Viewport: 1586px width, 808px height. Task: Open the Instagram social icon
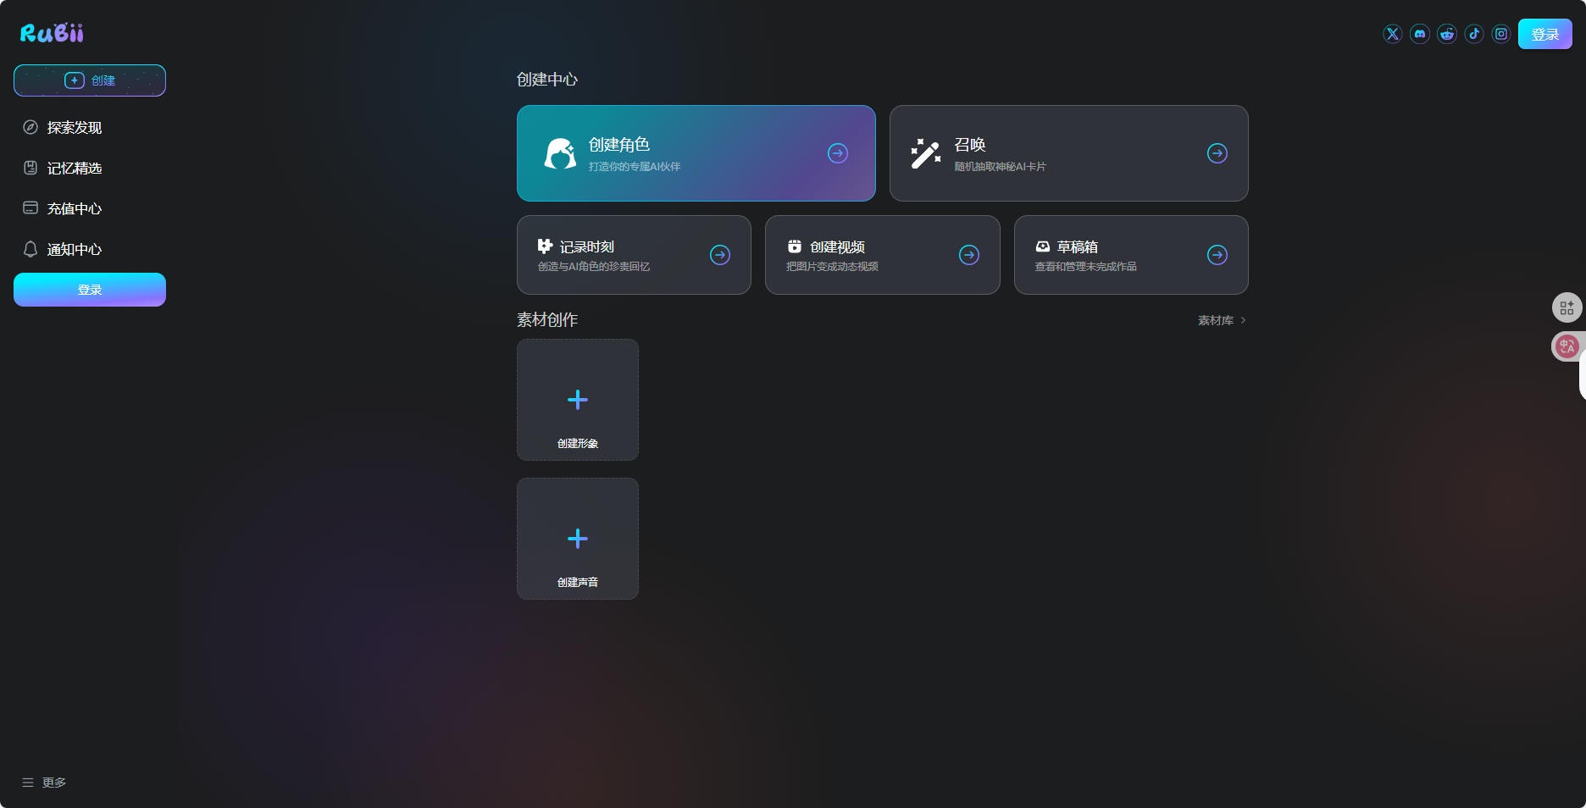pyautogui.click(x=1500, y=34)
